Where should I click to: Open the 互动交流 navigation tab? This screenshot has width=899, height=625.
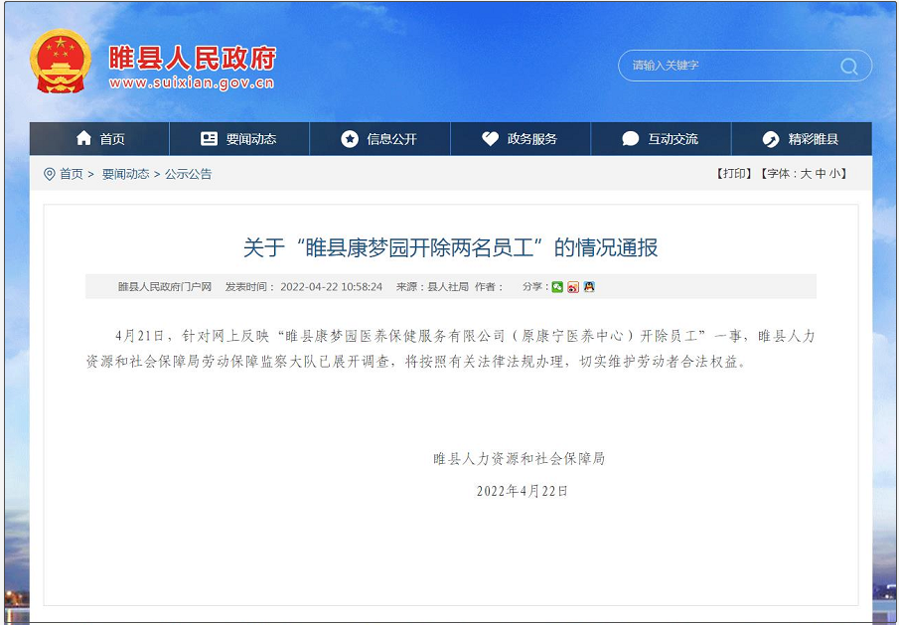tap(661, 139)
